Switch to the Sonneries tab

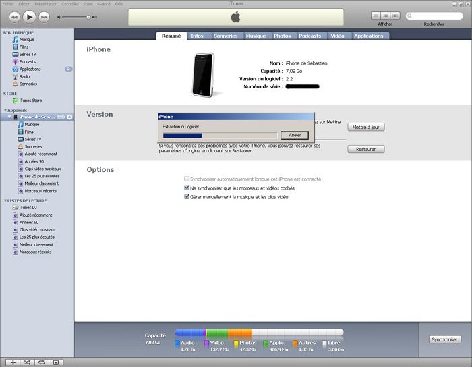[x=225, y=36]
